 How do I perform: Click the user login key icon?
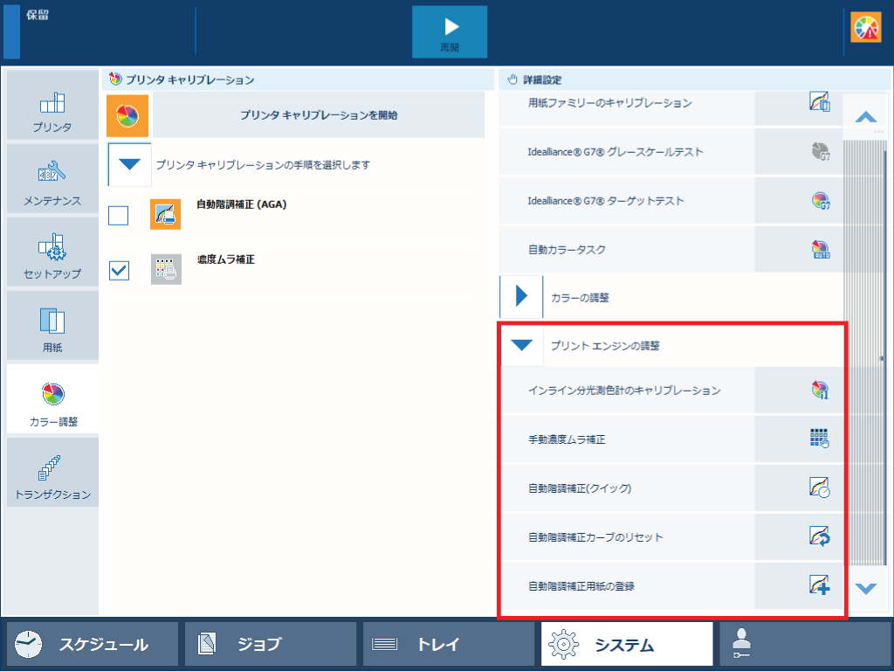pyautogui.click(x=741, y=644)
